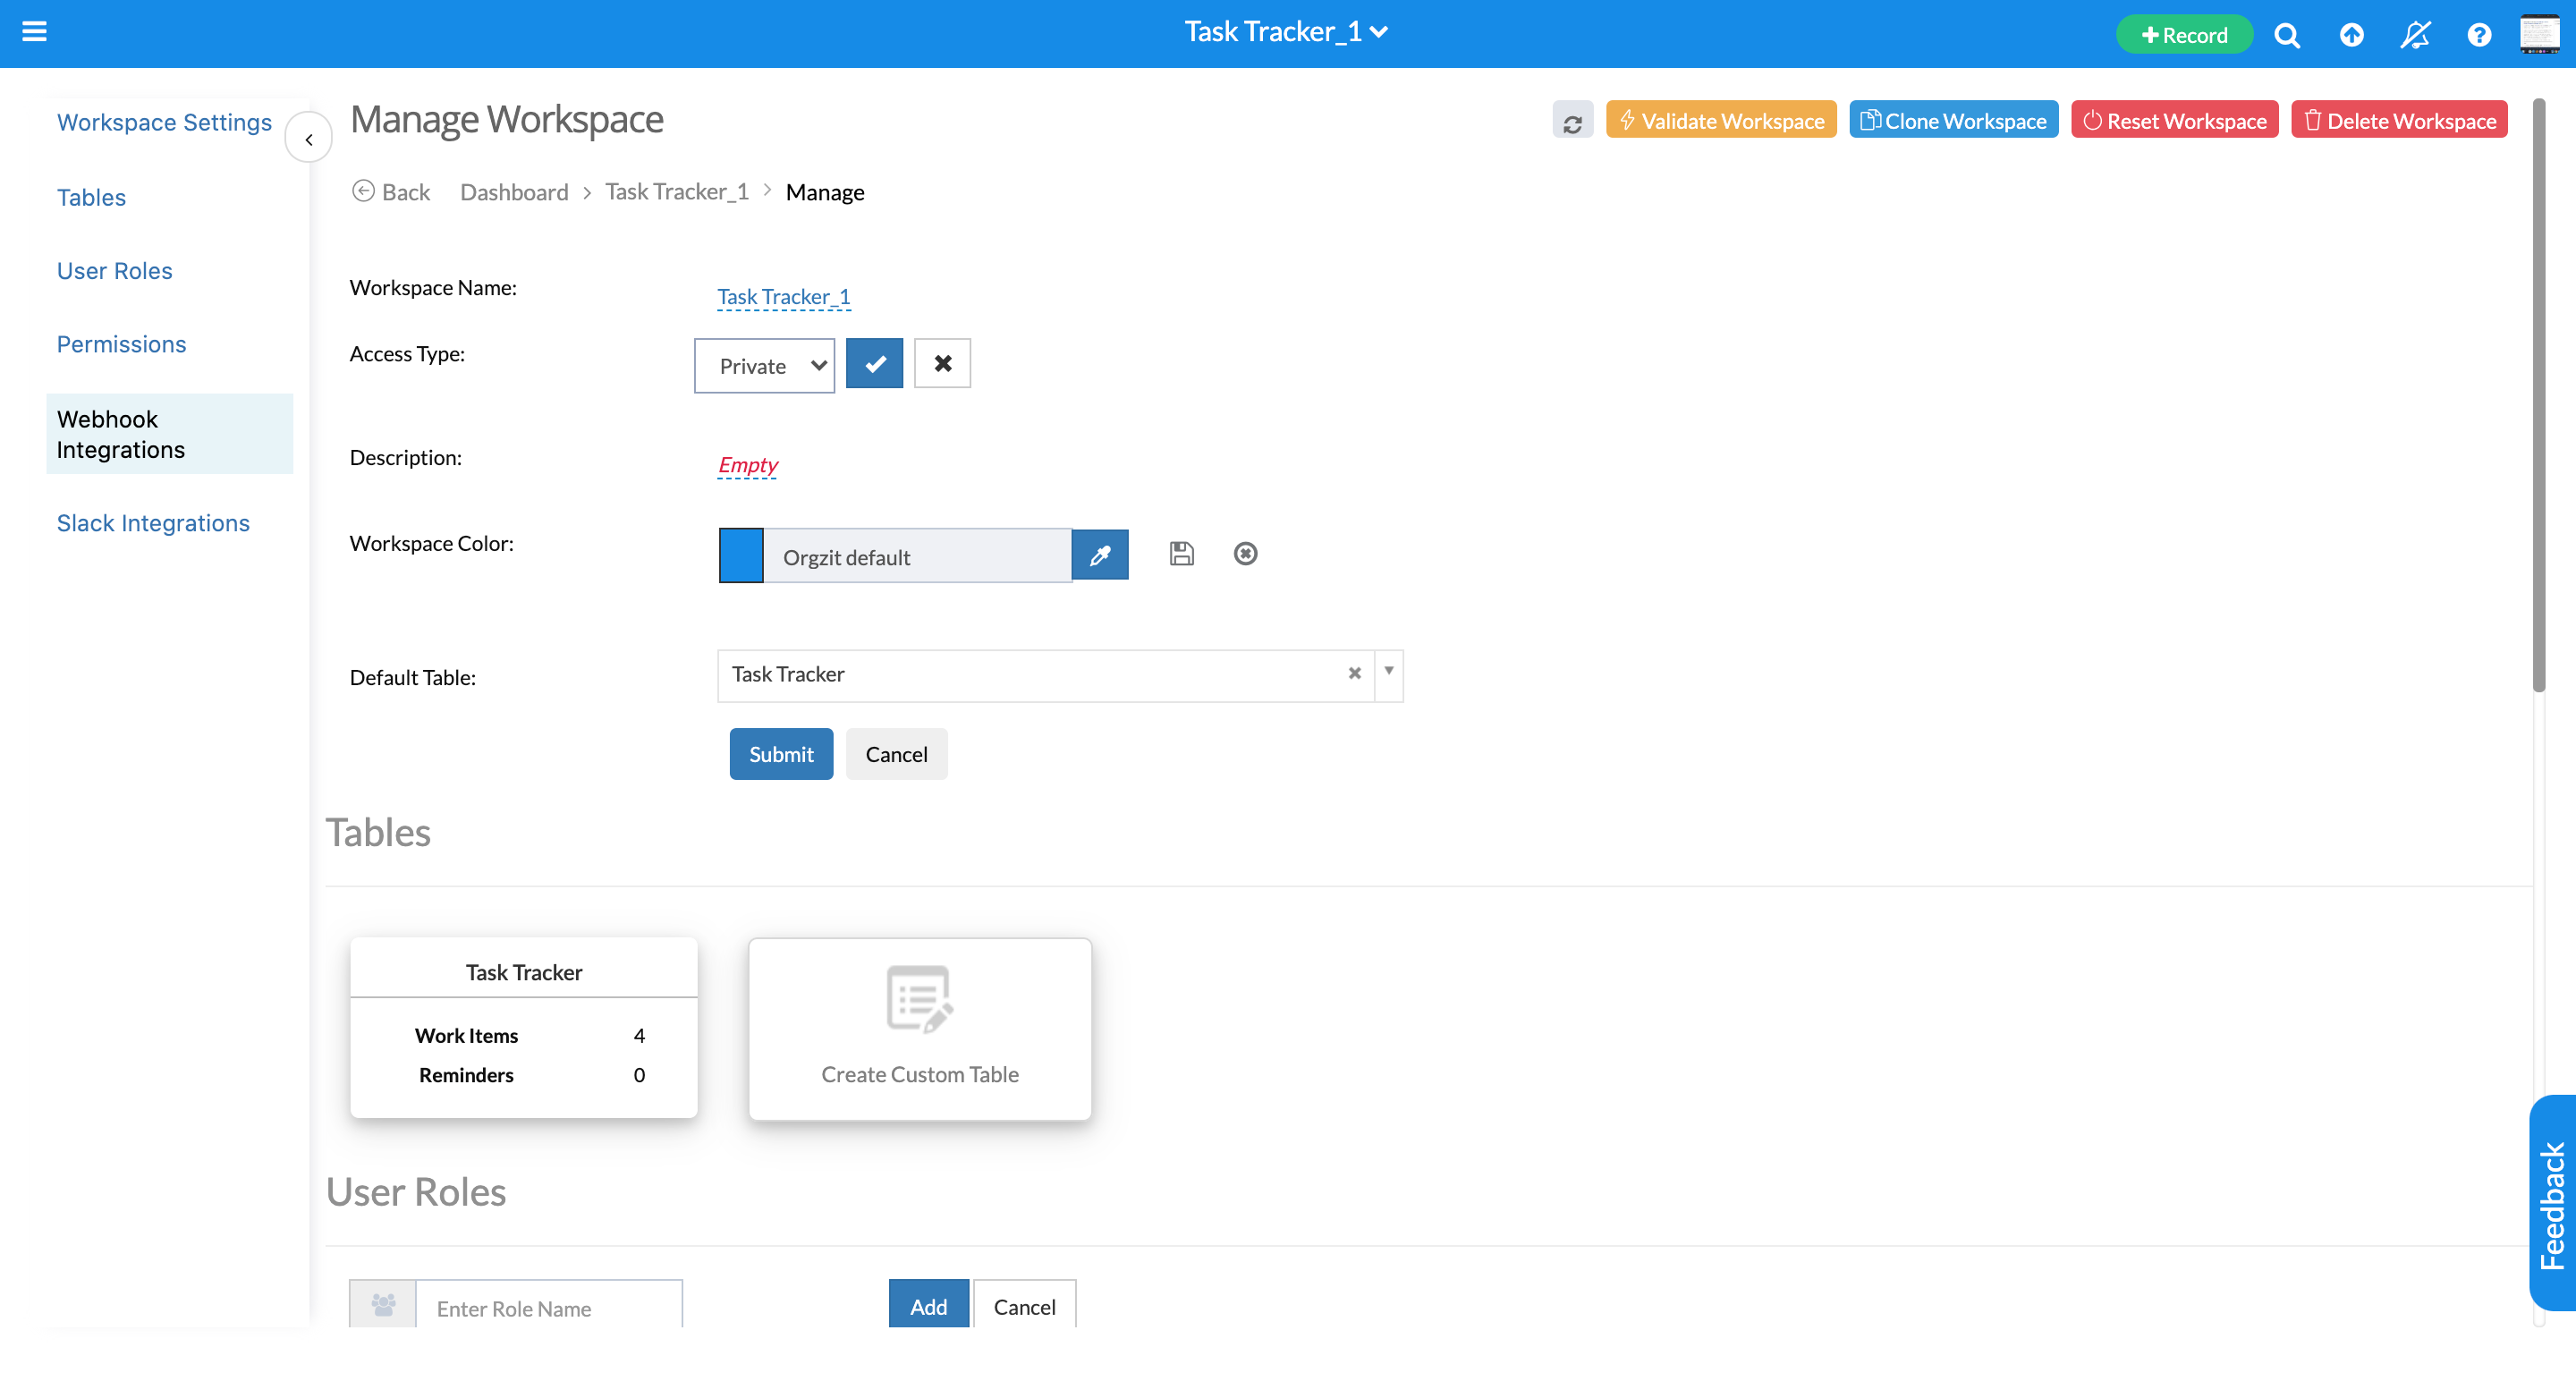This screenshot has width=2576, height=1381.
Task: Open the Access Type Private dropdown
Action: (x=764, y=365)
